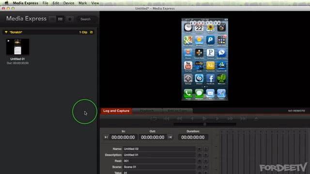Open the Media Express application menu
The image size is (310, 174).
tap(26, 3)
